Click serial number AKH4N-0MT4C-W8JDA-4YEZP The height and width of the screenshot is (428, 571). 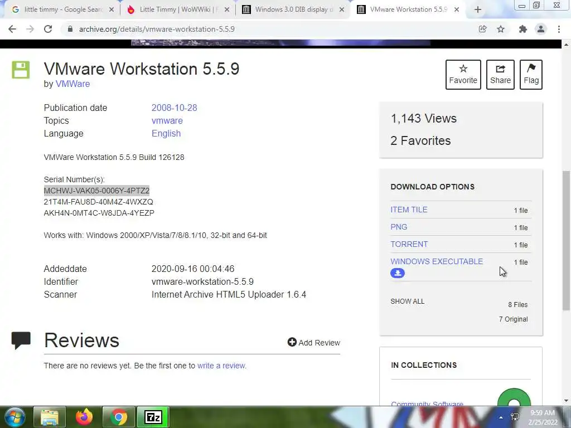pos(99,213)
